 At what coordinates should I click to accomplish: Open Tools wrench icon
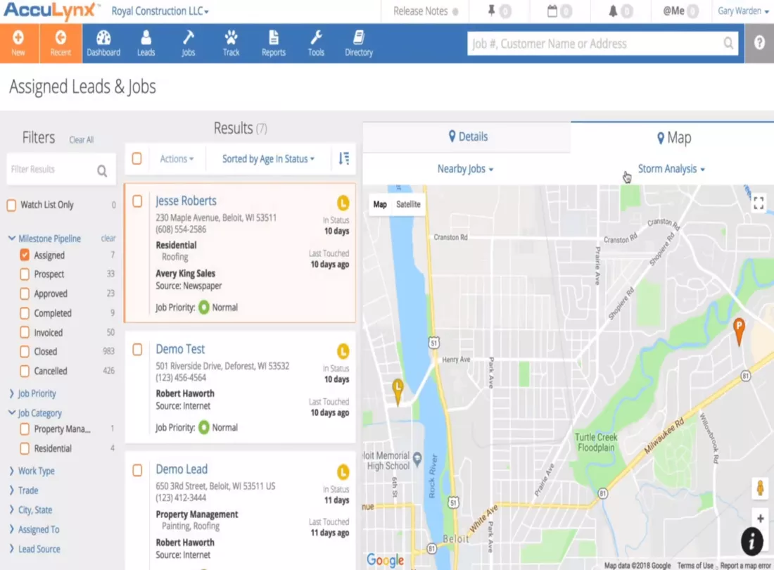[317, 38]
